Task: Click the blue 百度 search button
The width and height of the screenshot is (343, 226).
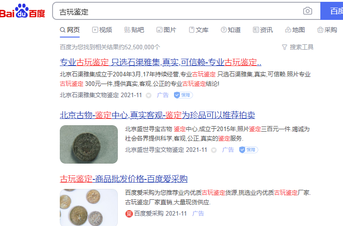Action: pyautogui.click(x=332, y=11)
